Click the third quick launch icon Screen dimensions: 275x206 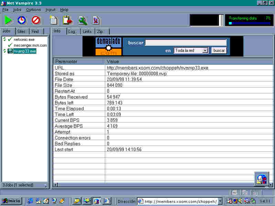tap(46, 201)
